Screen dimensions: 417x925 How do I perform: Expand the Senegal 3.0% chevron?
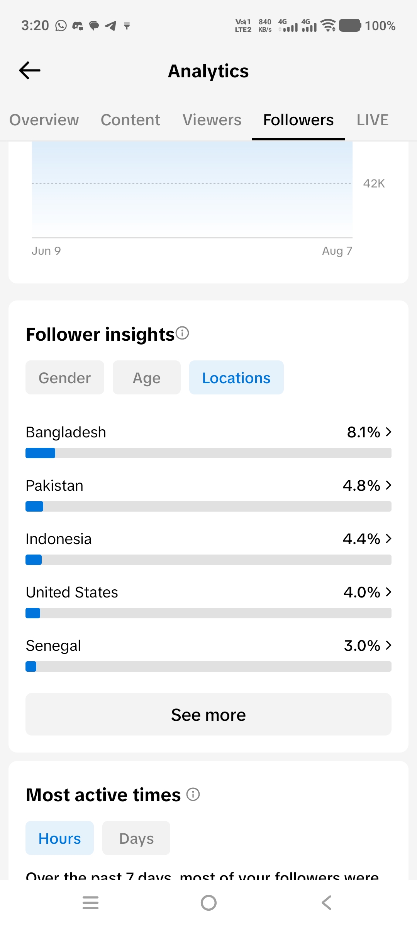(388, 645)
